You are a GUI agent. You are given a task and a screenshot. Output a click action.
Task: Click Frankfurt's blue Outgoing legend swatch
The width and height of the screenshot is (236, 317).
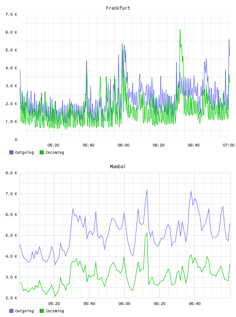click(x=11, y=152)
